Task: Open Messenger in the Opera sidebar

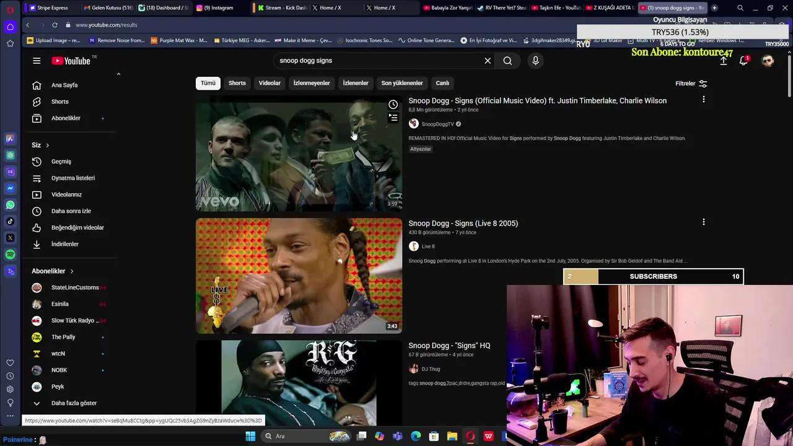Action: coord(10,188)
